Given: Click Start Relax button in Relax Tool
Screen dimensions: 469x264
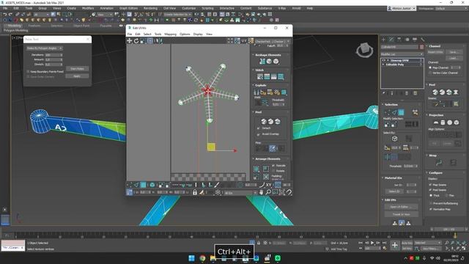Looking at the screenshot, I should click(77, 68).
